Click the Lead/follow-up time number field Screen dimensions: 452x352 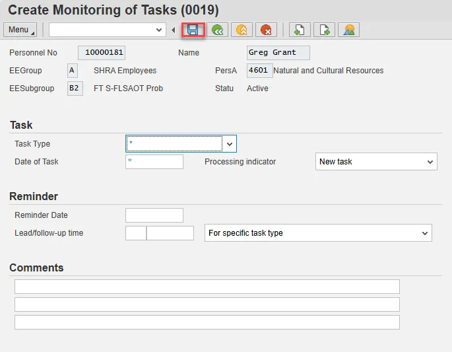[x=135, y=233]
